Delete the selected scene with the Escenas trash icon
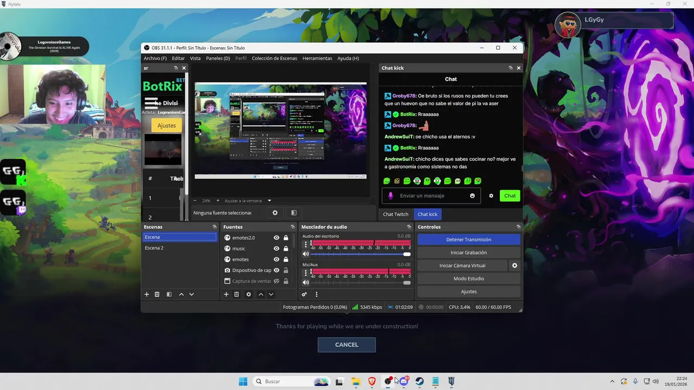 [x=157, y=294]
